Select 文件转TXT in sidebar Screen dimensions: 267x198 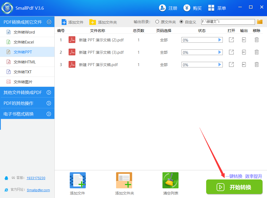27,72
